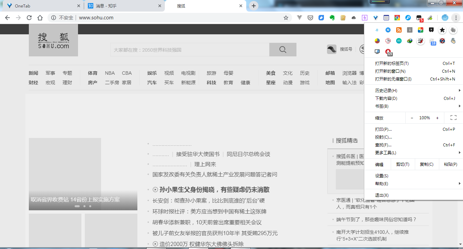
Task: Expand the 更多工具(L) submenu
Action: click(x=413, y=153)
